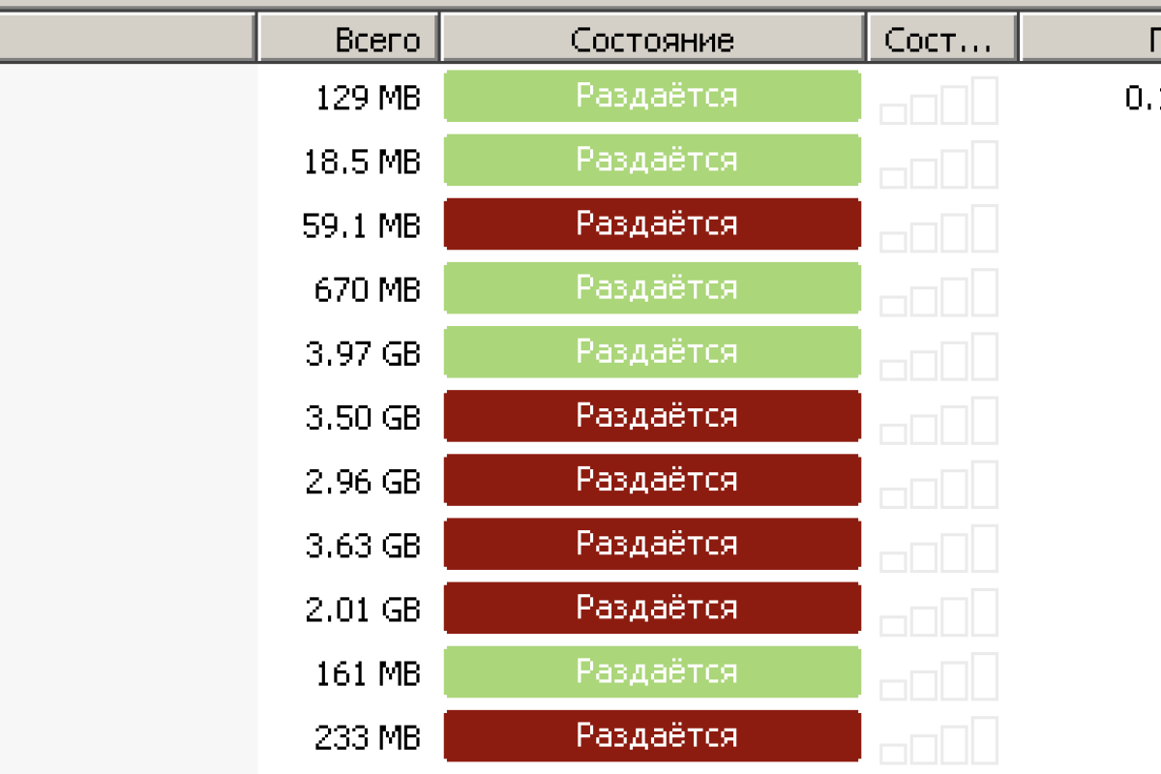
Task: Click the truncated Сост... column header
Action: click(x=942, y=40)
